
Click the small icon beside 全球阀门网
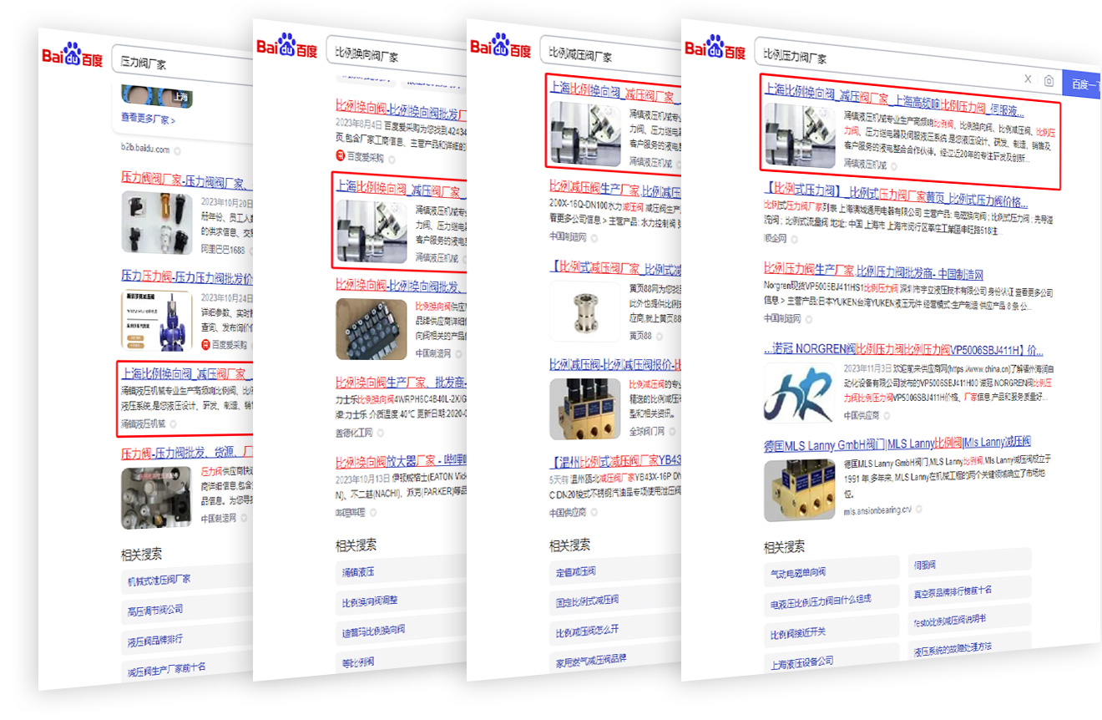click(673, 432)
